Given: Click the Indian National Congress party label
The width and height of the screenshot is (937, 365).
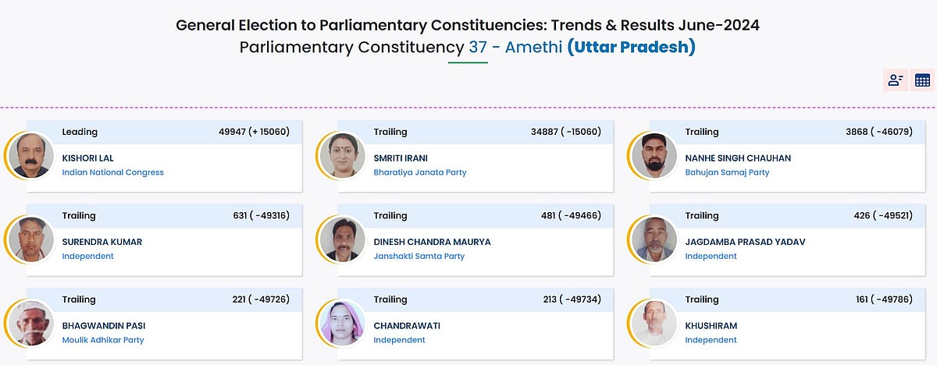Looking at the screenshot, I should point(112,172).
